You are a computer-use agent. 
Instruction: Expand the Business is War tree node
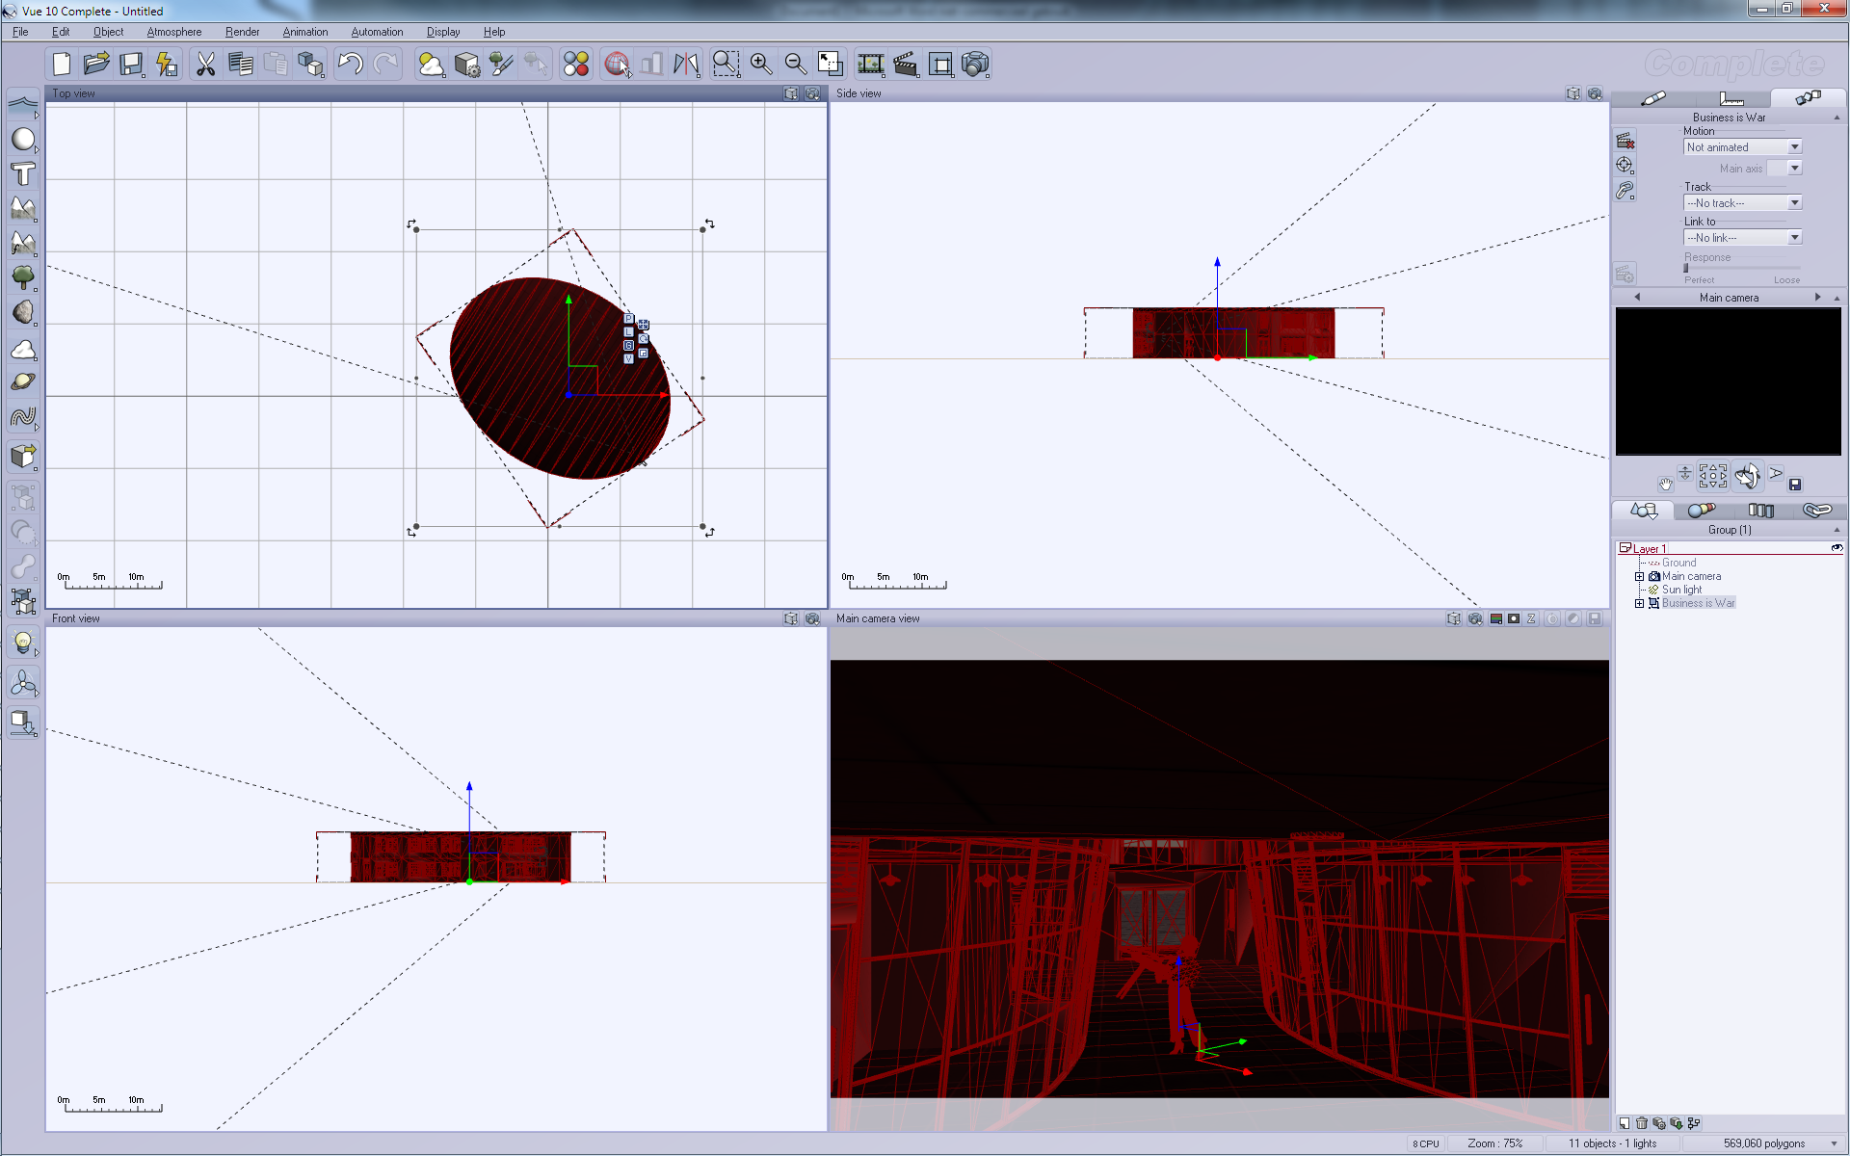click(1639, 603)
